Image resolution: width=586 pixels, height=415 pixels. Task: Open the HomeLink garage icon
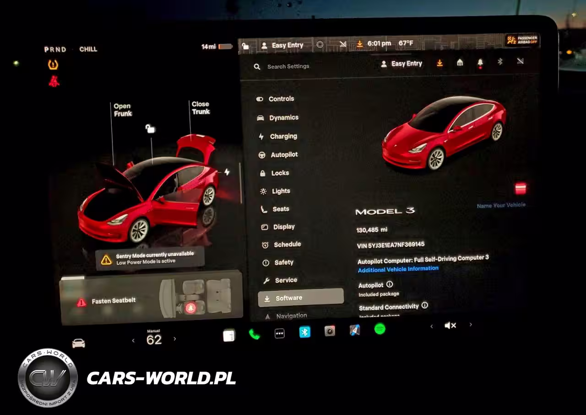click(x=460, y=63)
